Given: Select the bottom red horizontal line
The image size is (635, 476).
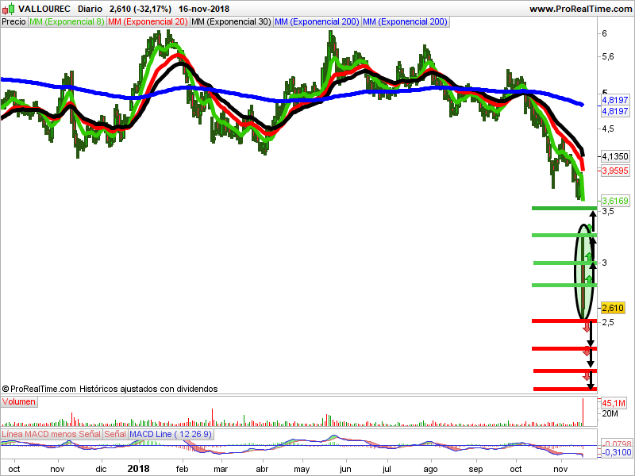Looking at the screenshot, I should click(x=562, y=388).
